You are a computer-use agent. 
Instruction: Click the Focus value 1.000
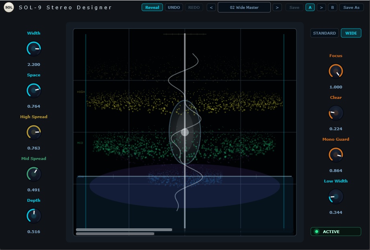pos(336,87)
